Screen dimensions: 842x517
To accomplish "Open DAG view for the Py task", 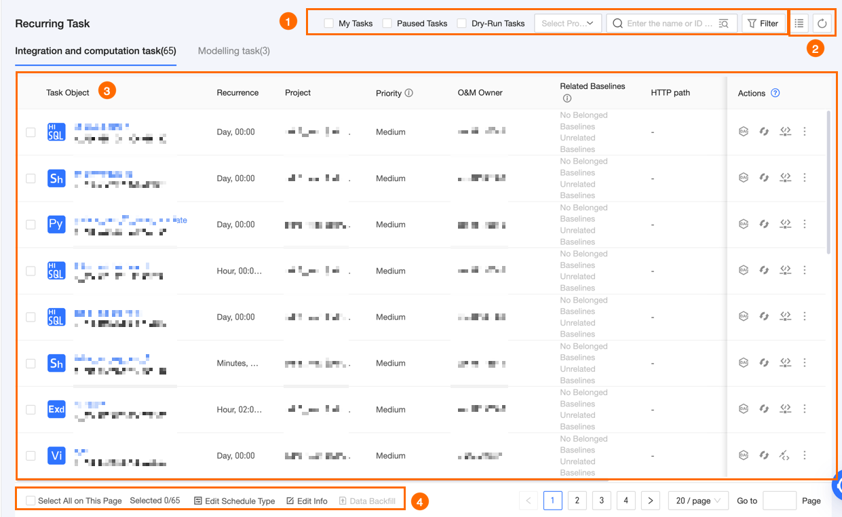I will (743, 224).
